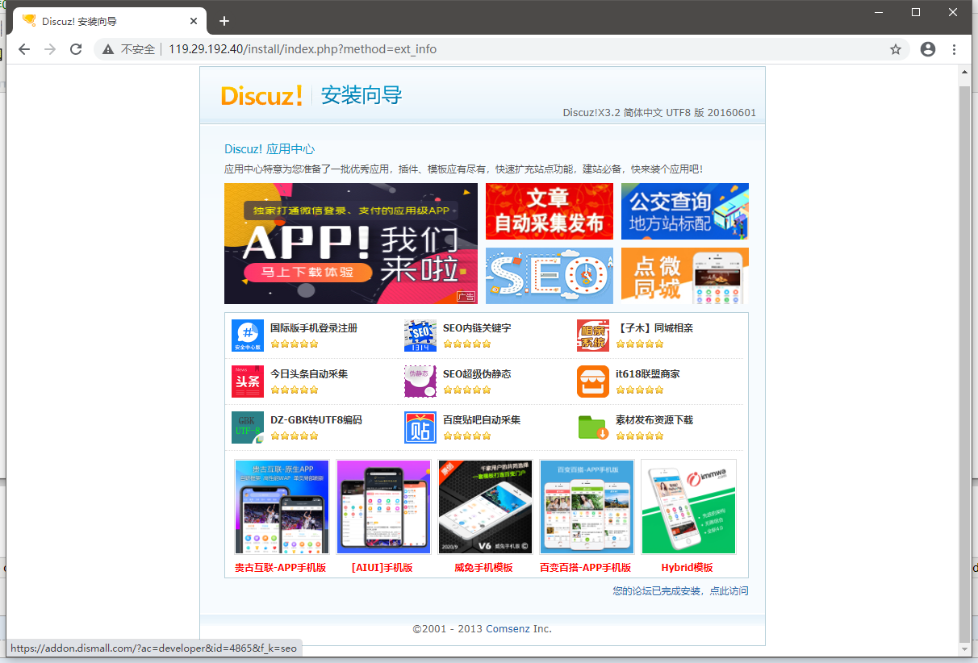Open the 公交查询 地方站标配 banner
This screenshot has width=978, height=663.
tap(685, 211)
